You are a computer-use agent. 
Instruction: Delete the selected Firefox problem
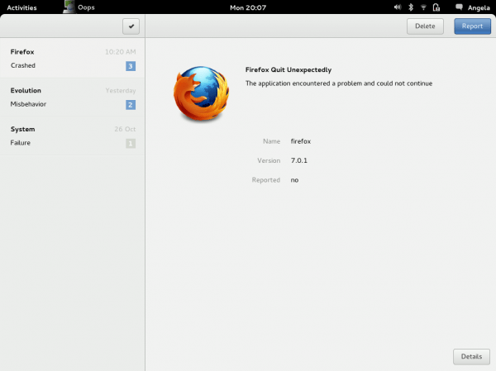(425, 26)
